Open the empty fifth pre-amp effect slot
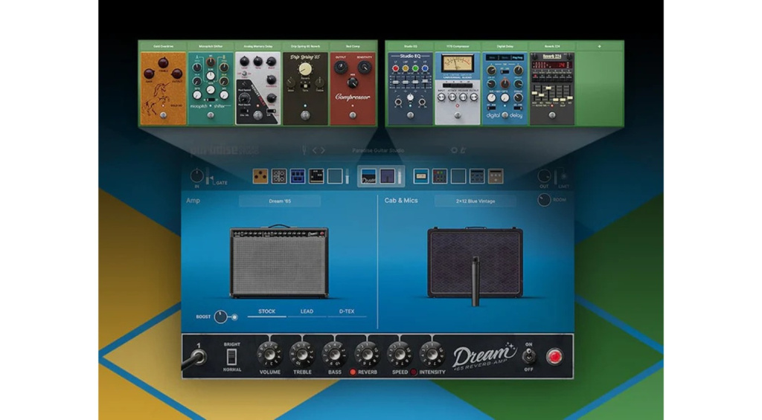Screen dimensions: 762x420 (335, 176)
